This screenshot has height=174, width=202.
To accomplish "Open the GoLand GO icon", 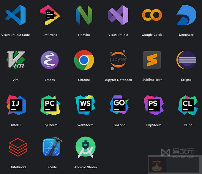I will coord(119,105).
